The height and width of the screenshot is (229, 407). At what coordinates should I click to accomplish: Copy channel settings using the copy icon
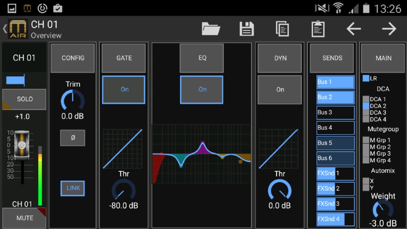coord(282,29)
